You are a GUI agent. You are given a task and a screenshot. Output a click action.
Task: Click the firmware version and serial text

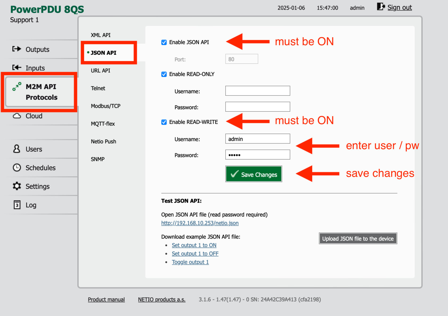point(260,300)
